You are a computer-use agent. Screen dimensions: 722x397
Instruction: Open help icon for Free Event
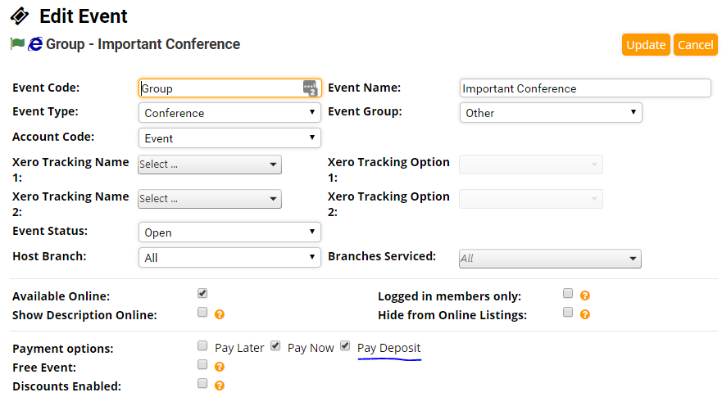220,367
